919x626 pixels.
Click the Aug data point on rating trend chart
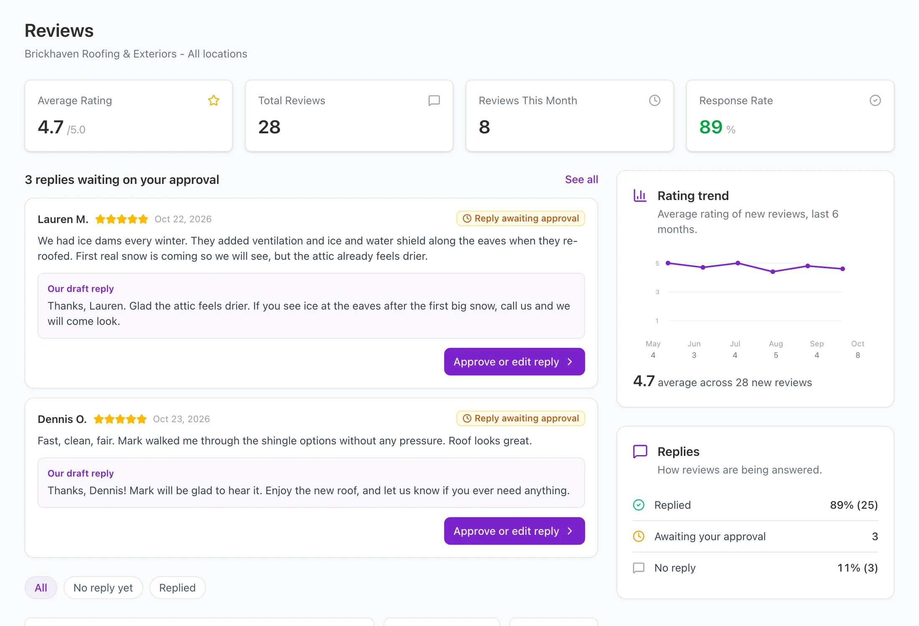click(773, 272)
